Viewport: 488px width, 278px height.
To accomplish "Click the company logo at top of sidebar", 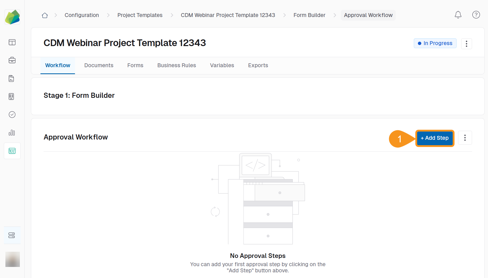I will point(12,17).
